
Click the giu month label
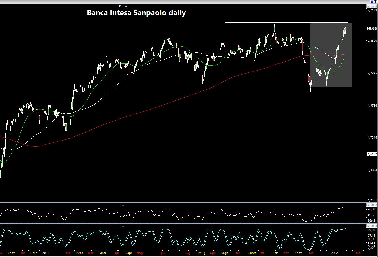pyautogui.click(x=163, y=253)
